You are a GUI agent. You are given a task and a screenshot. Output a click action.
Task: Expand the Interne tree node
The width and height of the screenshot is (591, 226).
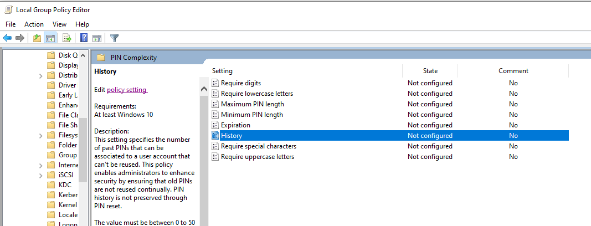(x=40, y=166)
